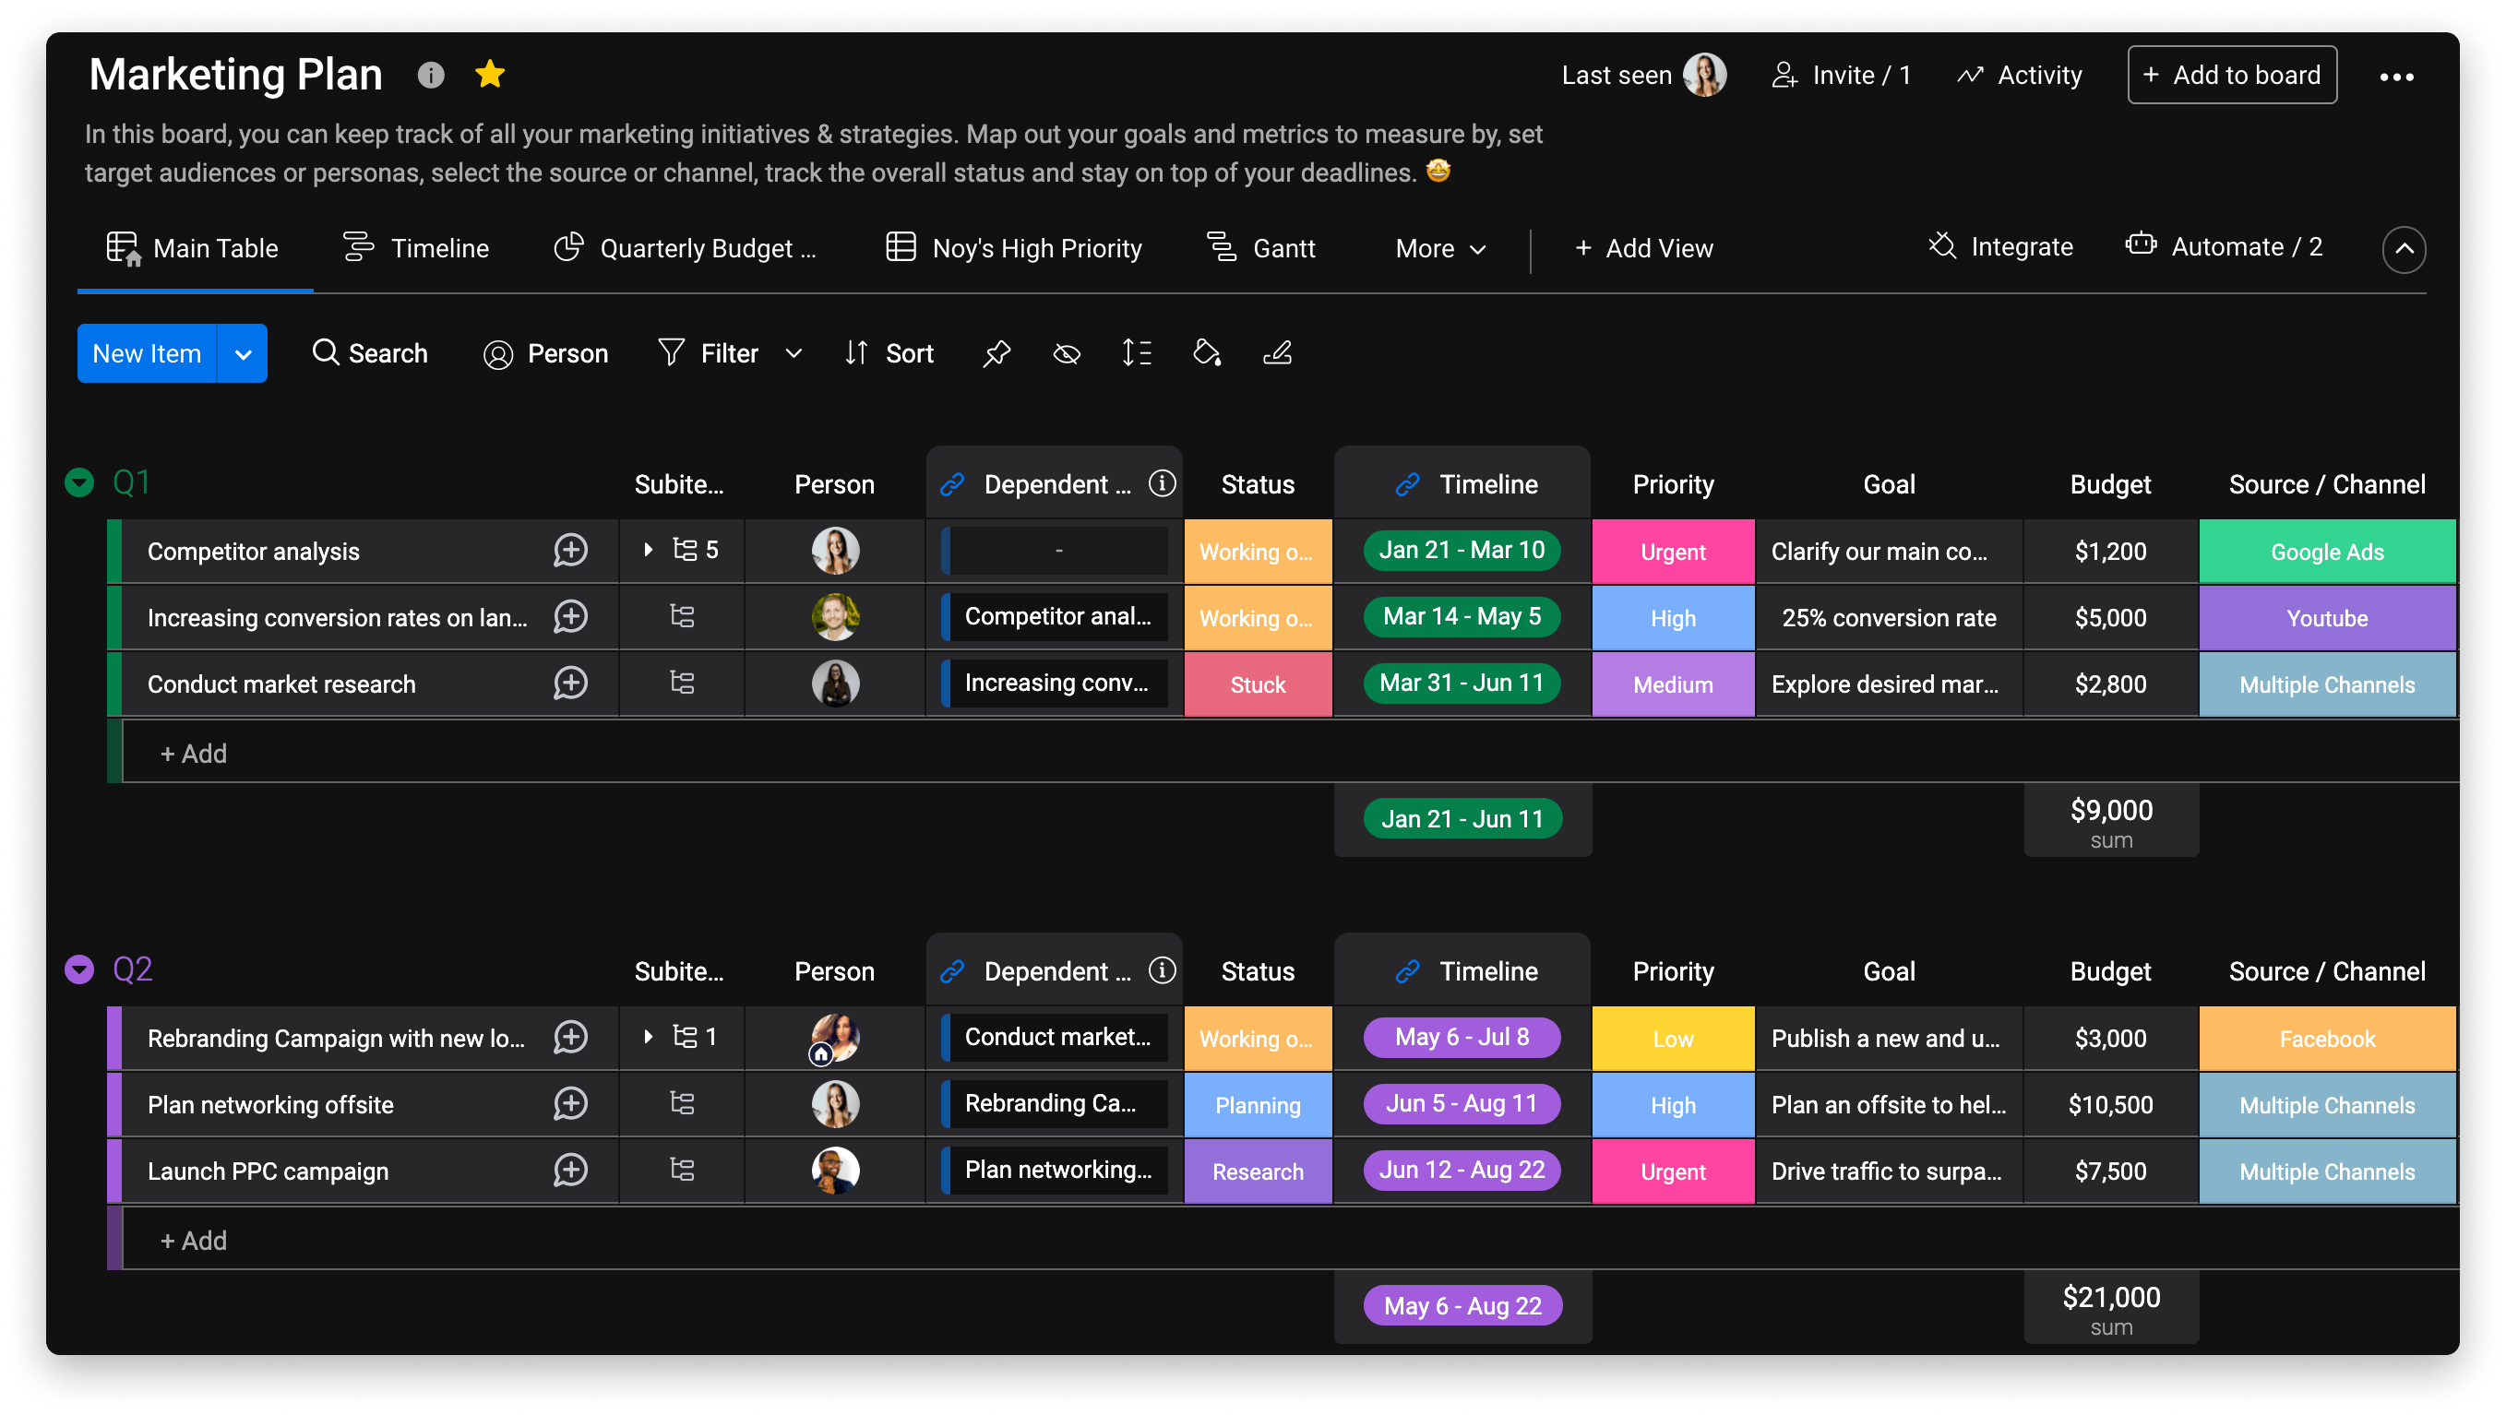Click the Stuck status color cell
The height and width of the screenshot is (1415, 2506).
1258,684
